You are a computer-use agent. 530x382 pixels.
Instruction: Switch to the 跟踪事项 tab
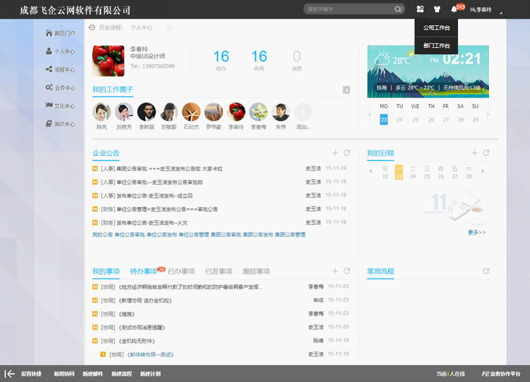[x=256, y=272]
